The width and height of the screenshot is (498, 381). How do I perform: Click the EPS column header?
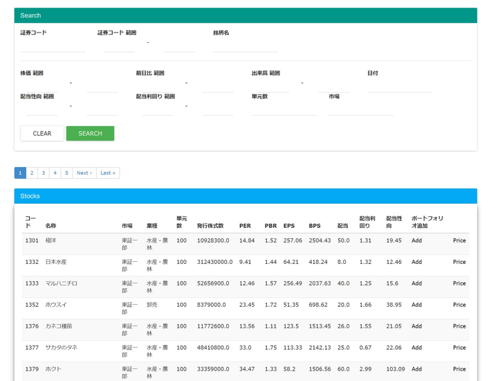point(289,226)
